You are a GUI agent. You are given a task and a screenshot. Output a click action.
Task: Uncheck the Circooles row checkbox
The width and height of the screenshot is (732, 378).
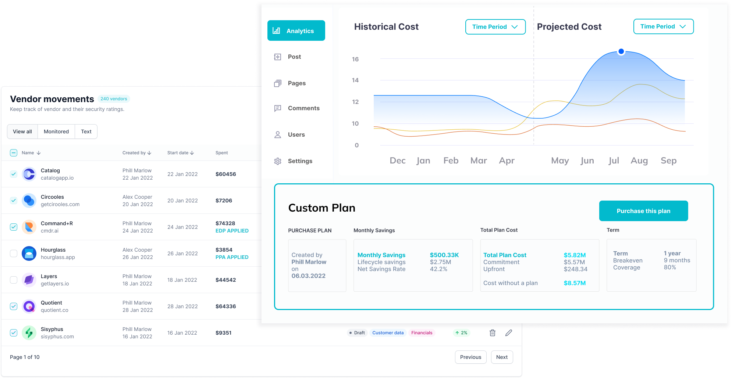point(14,201)
